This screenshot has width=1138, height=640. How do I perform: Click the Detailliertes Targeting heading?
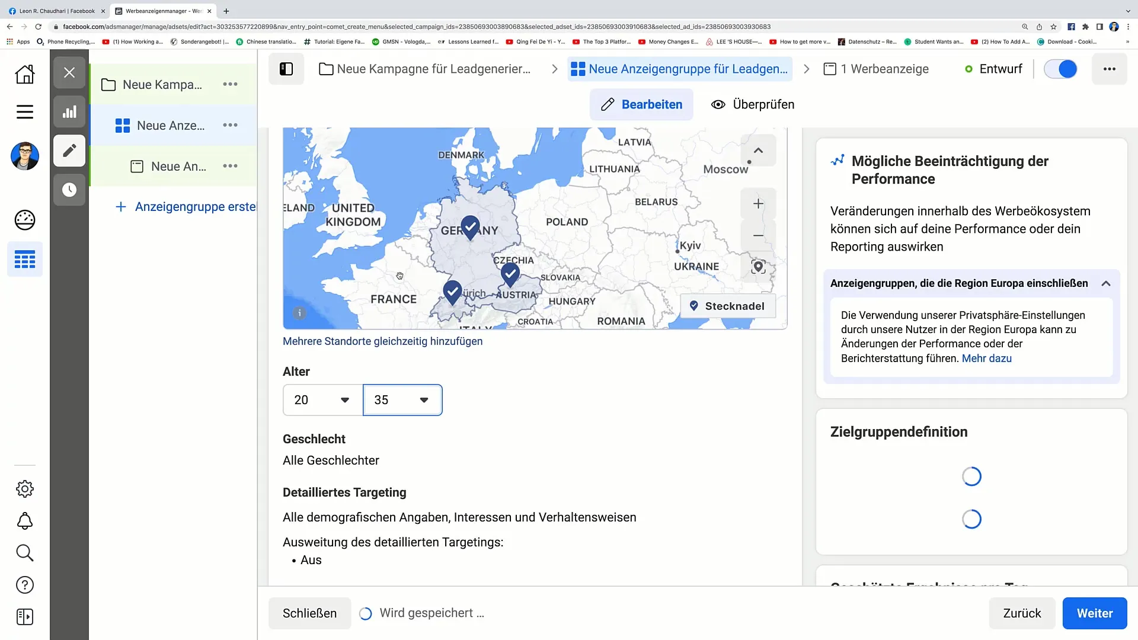(x=344, y=492)
